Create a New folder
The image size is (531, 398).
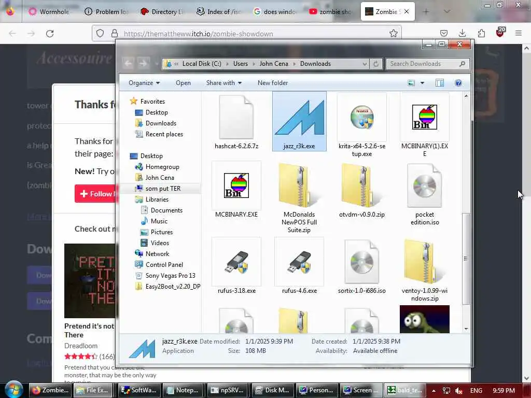click(x=273, y=83)
